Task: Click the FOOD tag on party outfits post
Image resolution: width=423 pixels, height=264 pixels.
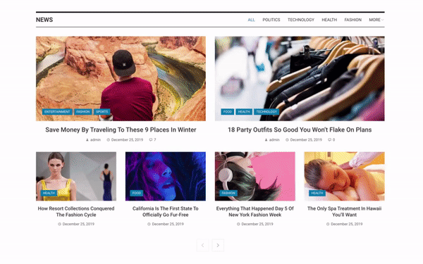Action: pos(228,112)
